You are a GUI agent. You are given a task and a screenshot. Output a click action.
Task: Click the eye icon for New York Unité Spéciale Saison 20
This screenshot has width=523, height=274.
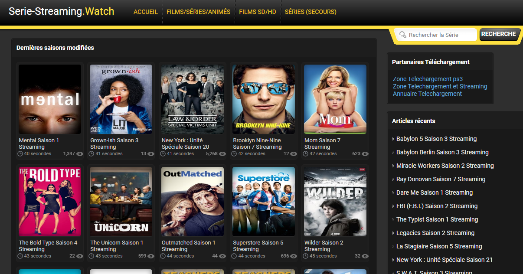pos(222,154)
